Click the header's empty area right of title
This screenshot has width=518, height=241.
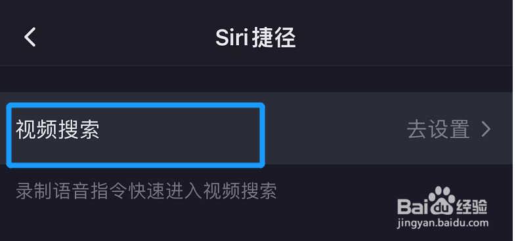(403, 37)
